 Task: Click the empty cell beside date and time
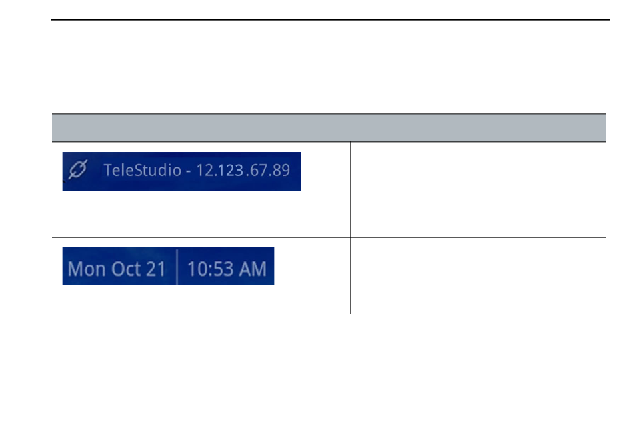click(x=478, y=276)
